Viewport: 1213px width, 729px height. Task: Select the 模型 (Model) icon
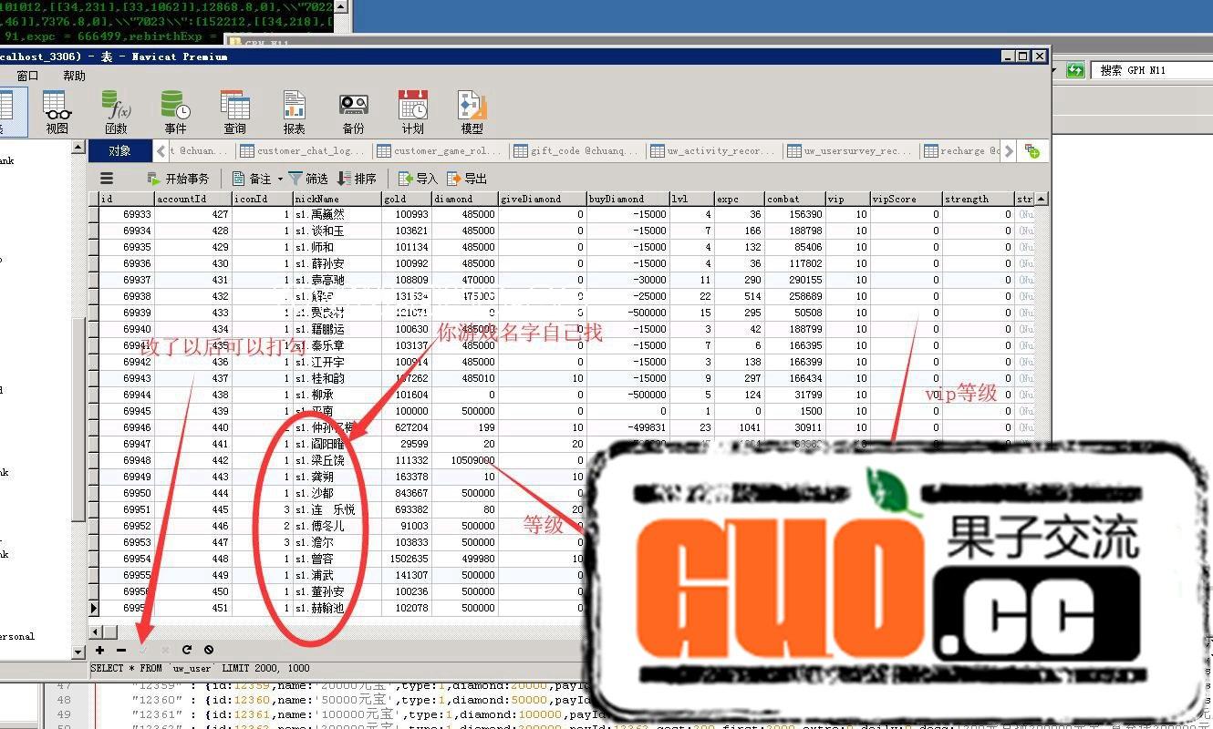tap(472, 111)
